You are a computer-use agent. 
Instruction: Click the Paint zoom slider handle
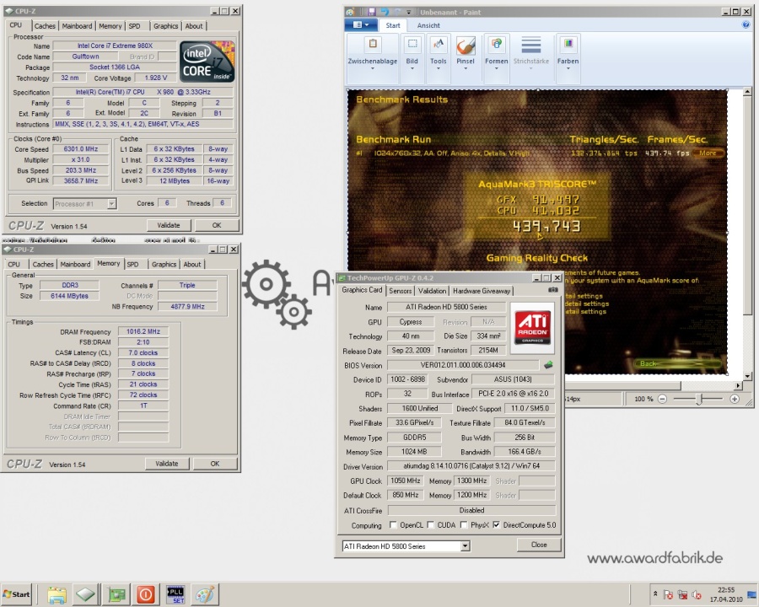click(699, 399)
